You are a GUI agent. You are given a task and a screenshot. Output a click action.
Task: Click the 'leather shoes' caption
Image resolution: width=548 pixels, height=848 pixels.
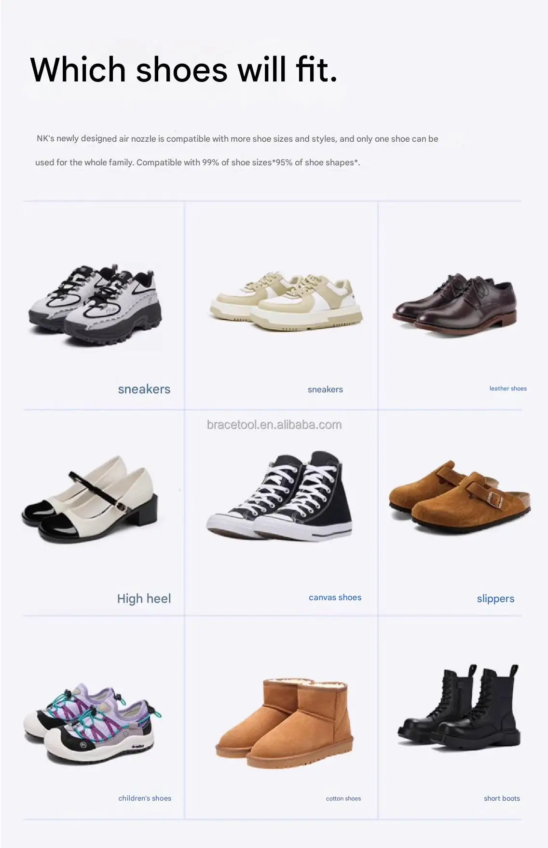coord(508,389)
